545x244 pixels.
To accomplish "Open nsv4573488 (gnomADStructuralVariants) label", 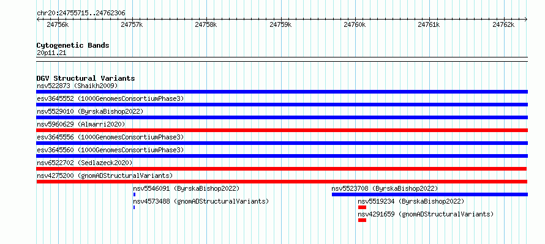I will (201, 201).
